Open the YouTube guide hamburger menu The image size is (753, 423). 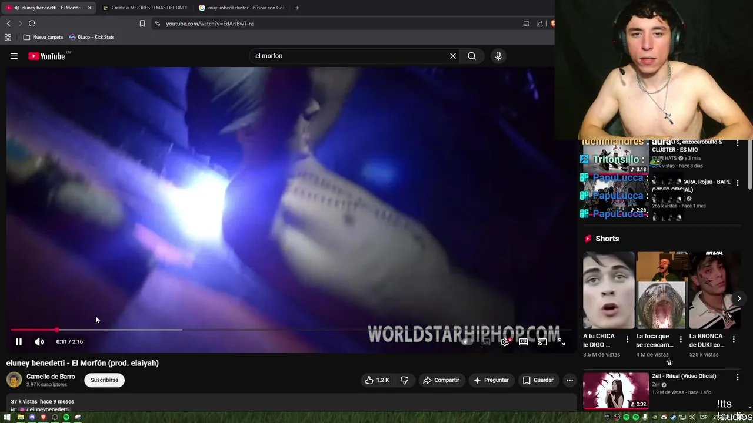click(14, 56)
